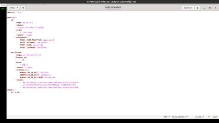The width and height of the screenshot is (219, 123).
Task: Click the terminal title bar morpheus@morpheus
Action: 111,2
